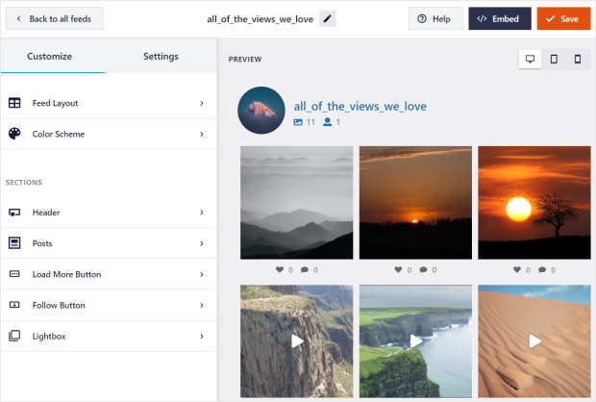Image resolution: width=596 pixels, height=402 pixels.
Task: Click comment icon under misty mountains photo
Action: (x=305, y=269)
